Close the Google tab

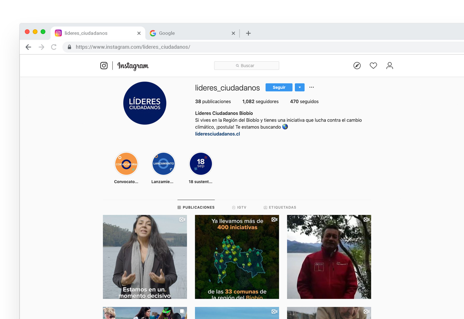[233, 33]
